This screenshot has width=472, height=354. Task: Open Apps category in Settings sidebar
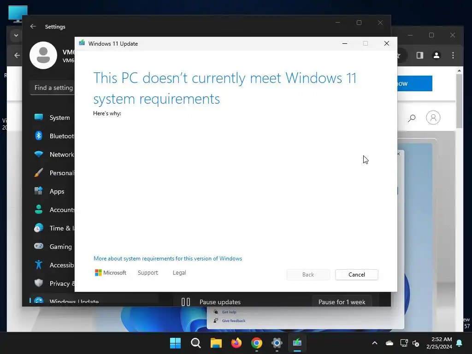tap(53, 191)
